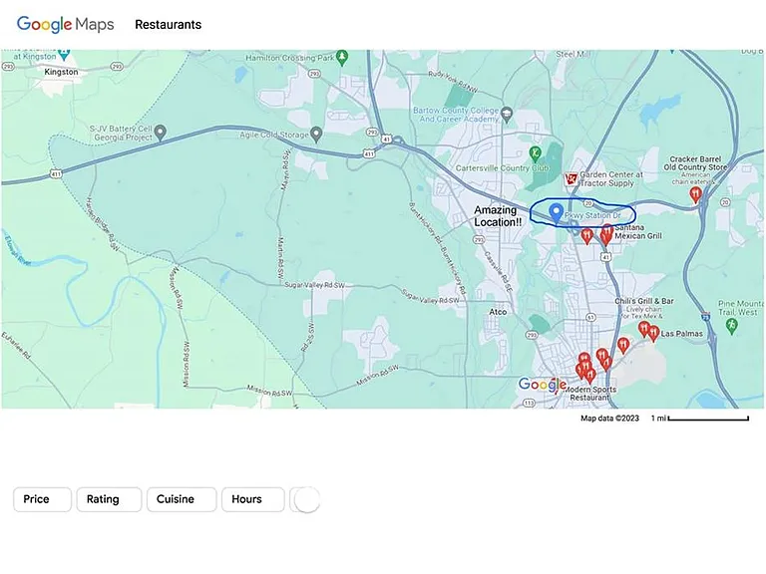Screen dimensions: 766x574
Task: Select the Cracker Barrel restaurant pin
Action: (695, 194)
